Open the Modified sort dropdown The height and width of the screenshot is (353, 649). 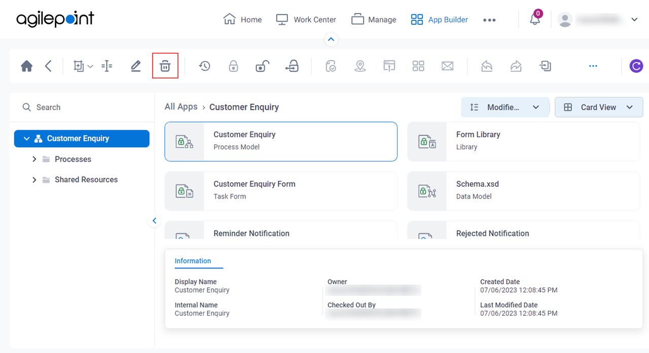(x=504, y=107)
